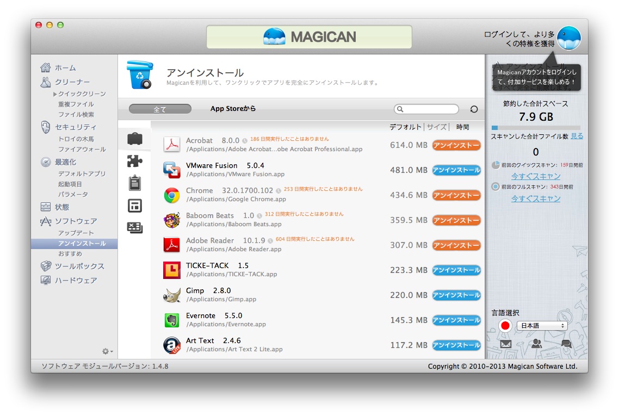Click the Magican account avatar icon
The width and height of the screenshot is (619, 416).
pyautogui.click(x=569, y=38)
